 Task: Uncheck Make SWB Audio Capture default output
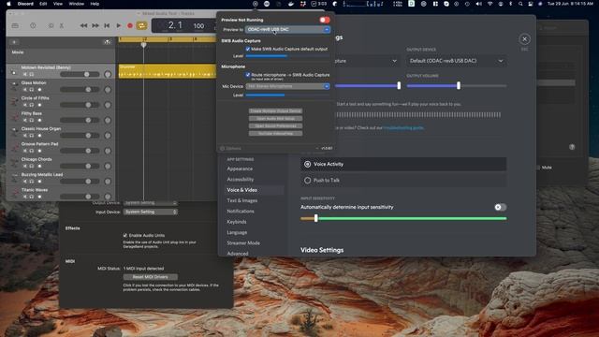[247, 49]
